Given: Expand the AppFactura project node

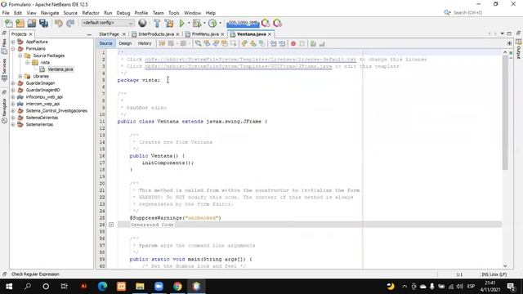Looking at the screenshot, I should (13, 42).
